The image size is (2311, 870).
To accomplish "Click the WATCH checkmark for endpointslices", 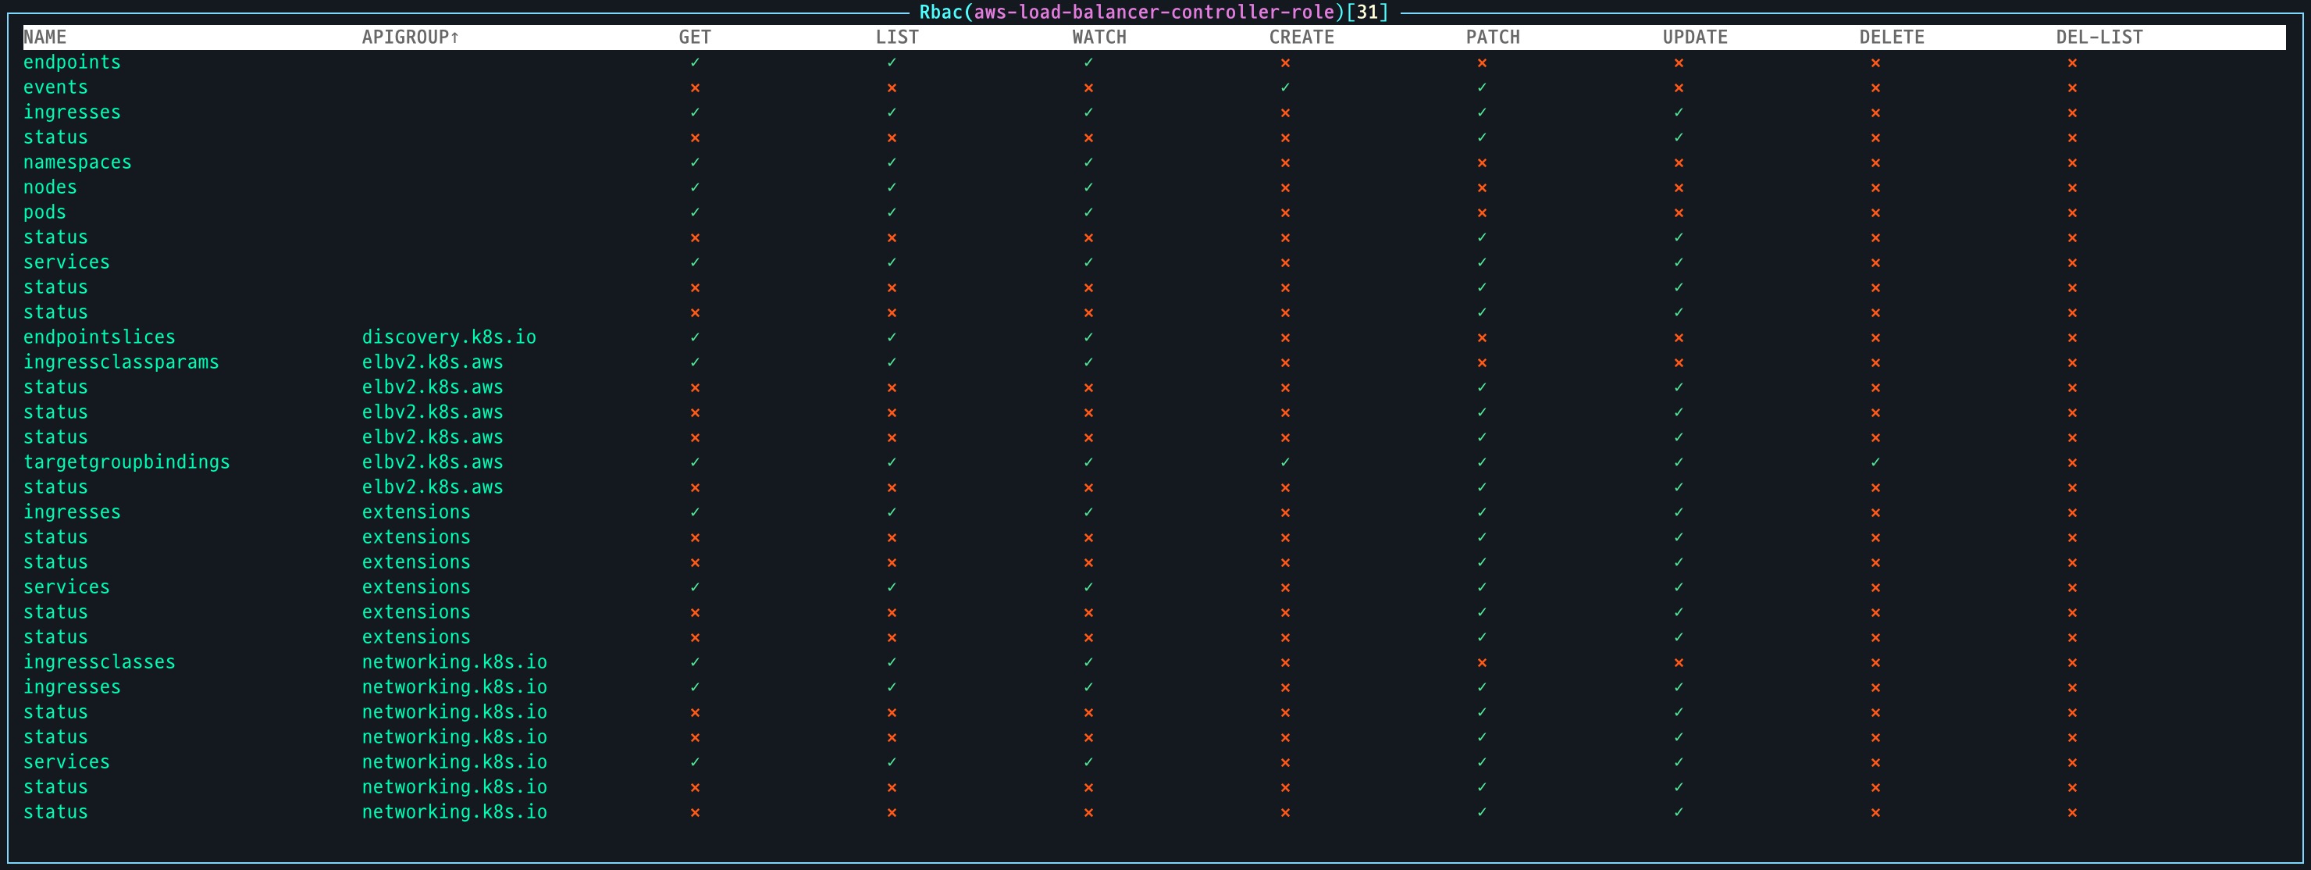I will [1088, 337].
